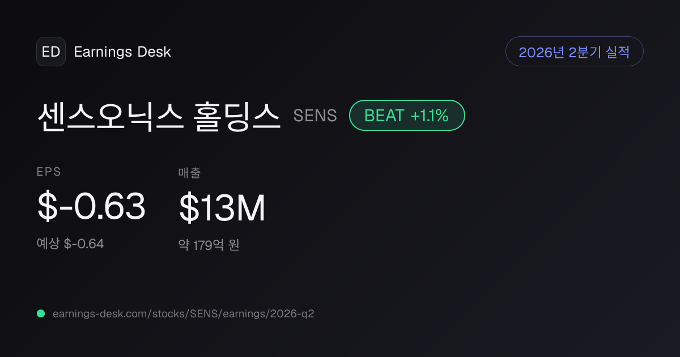Click the $-0.64 estimate figure
This screenshot has width=680, height=357.
pos(84,244)
